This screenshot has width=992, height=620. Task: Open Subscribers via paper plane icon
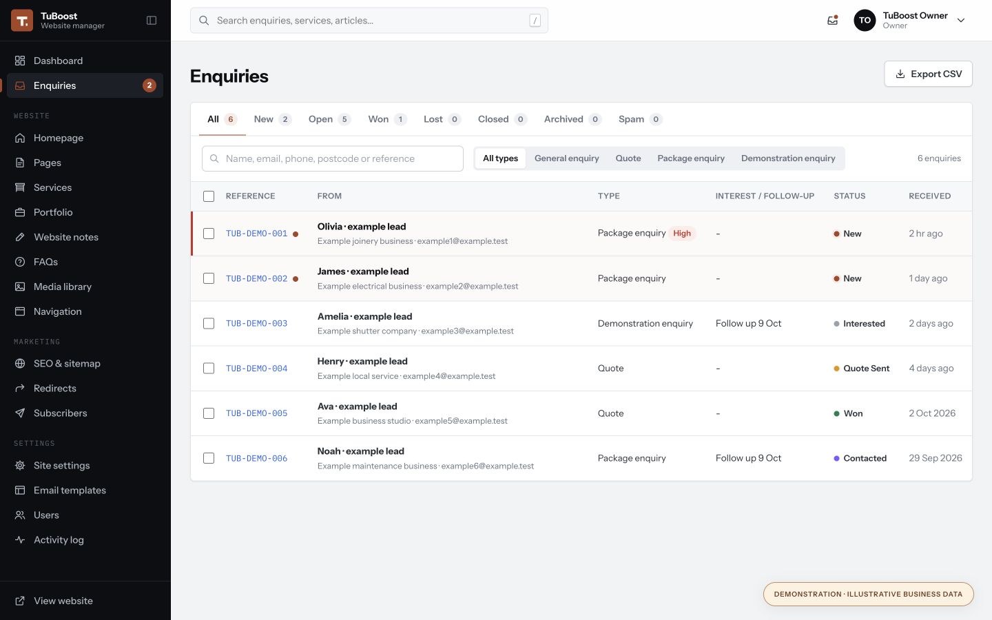tap(20, 413)
